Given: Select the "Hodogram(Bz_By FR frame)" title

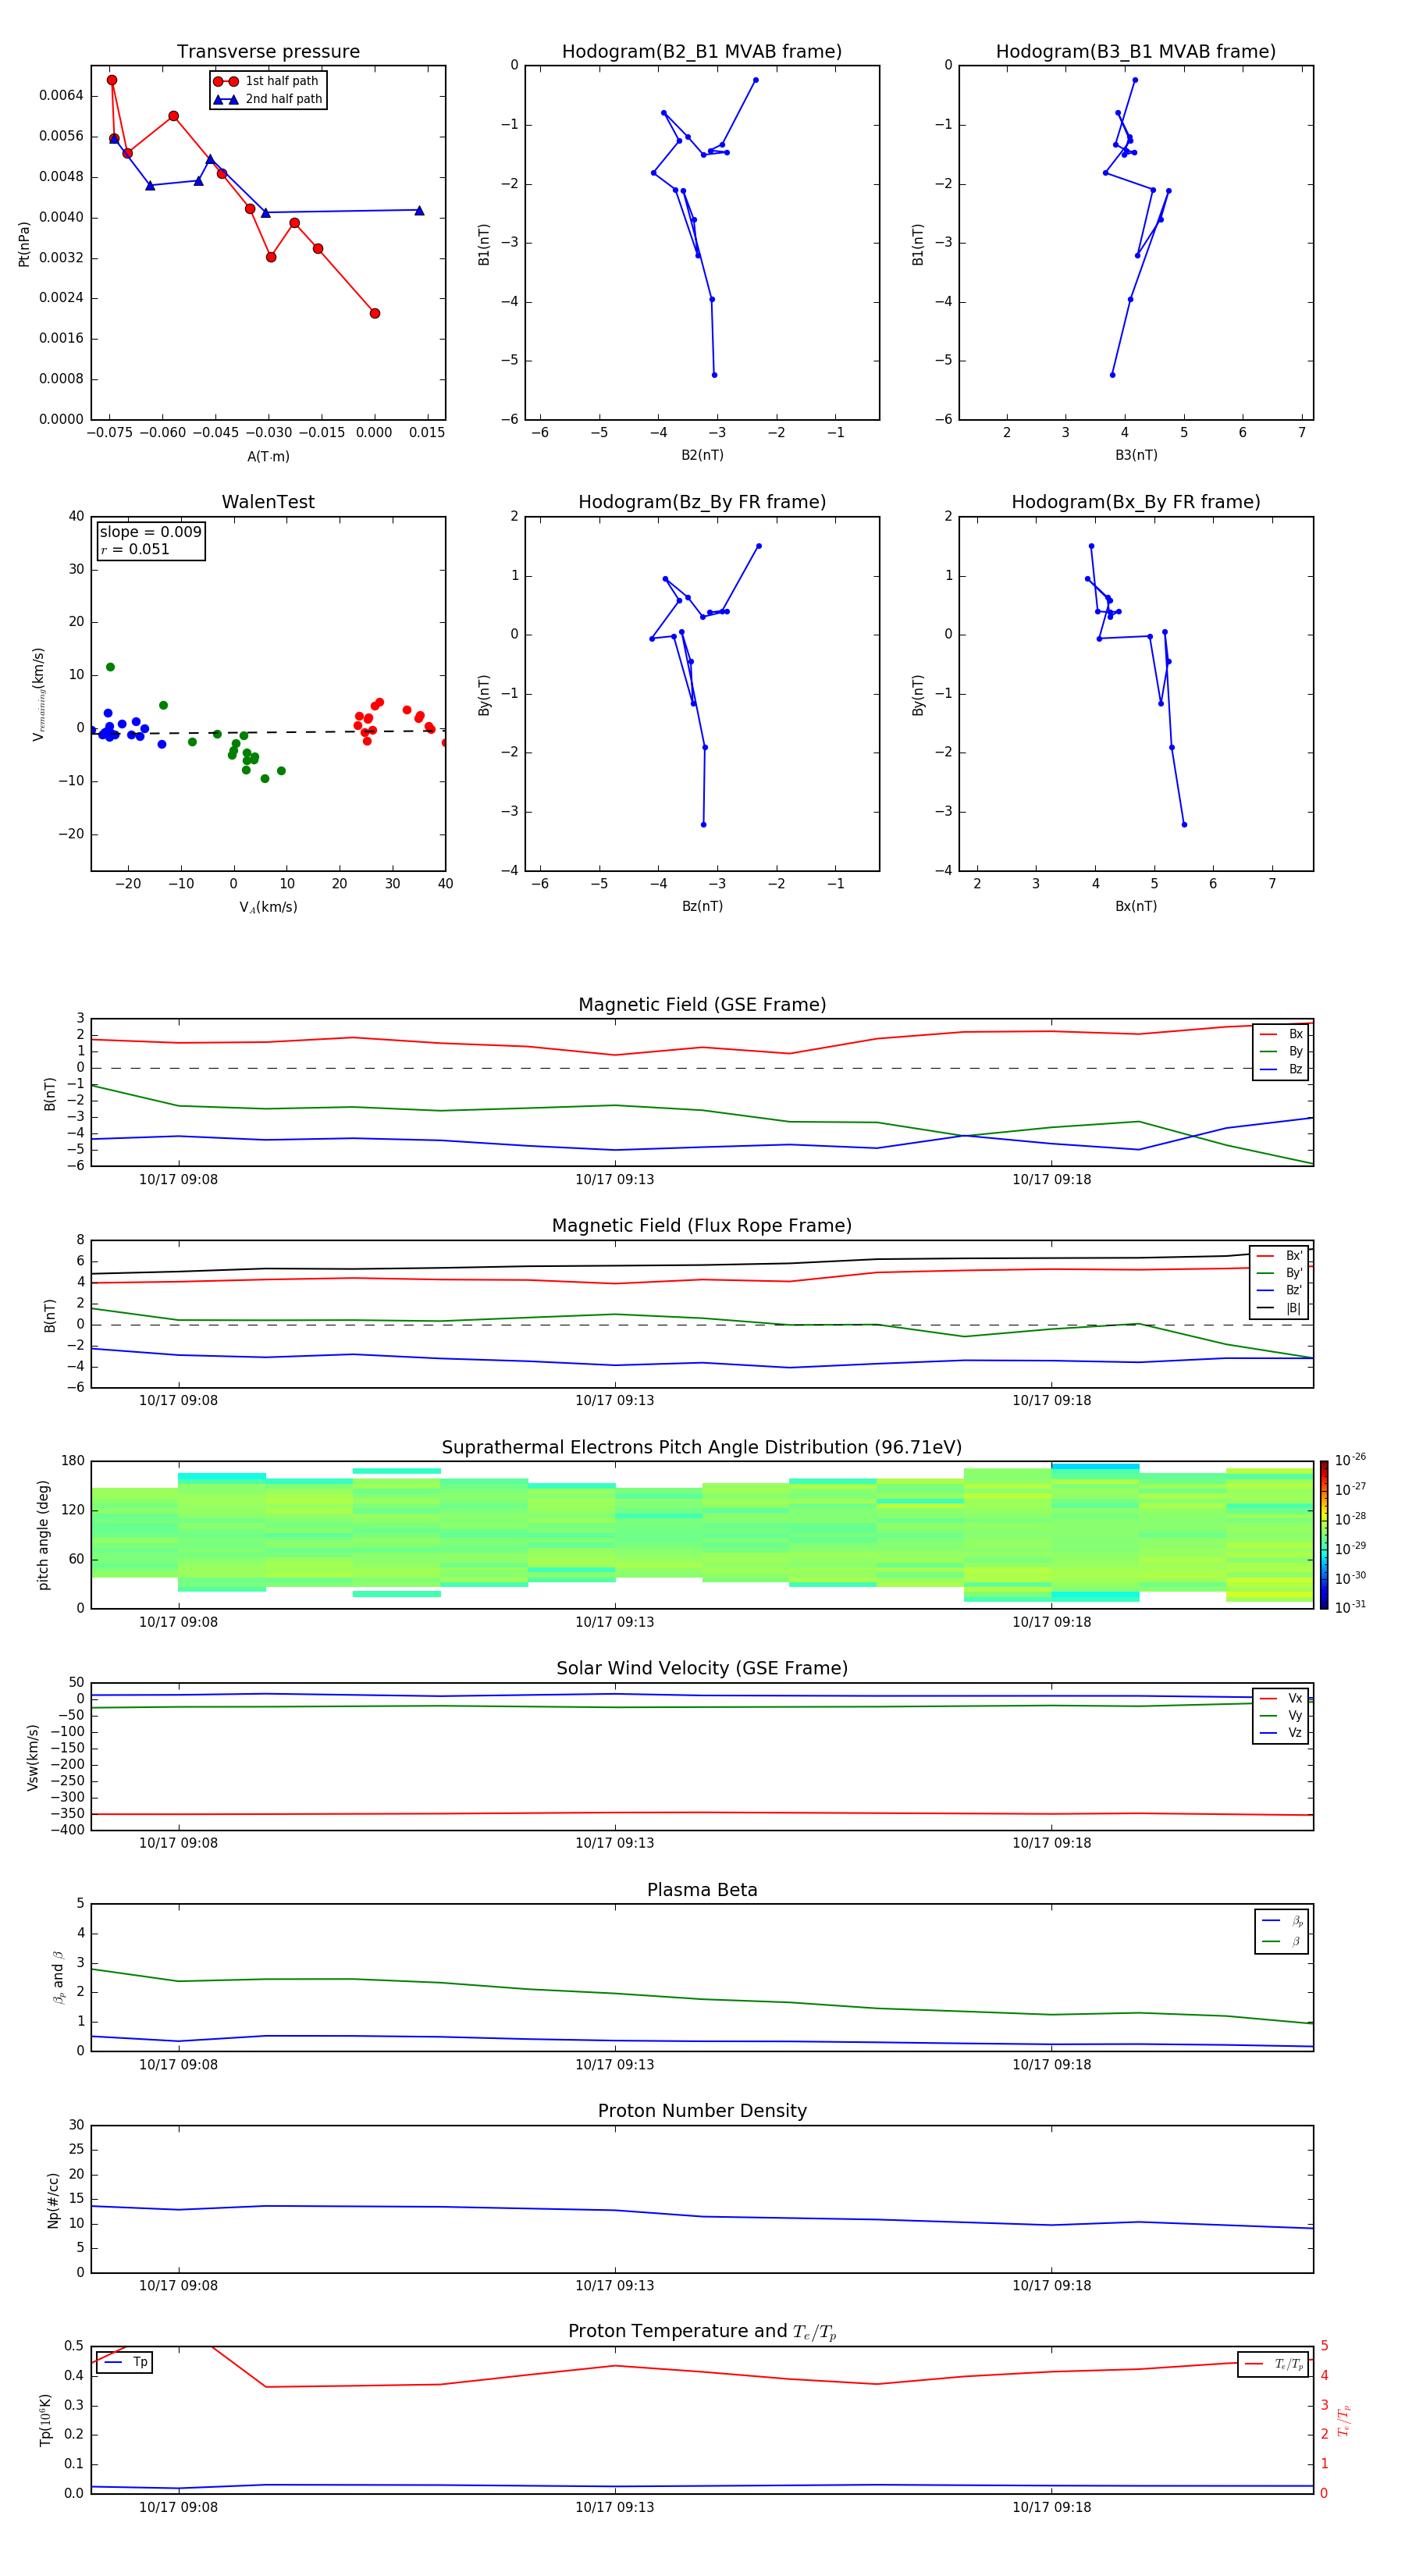Looking at the screenshot, I should 702,502.
